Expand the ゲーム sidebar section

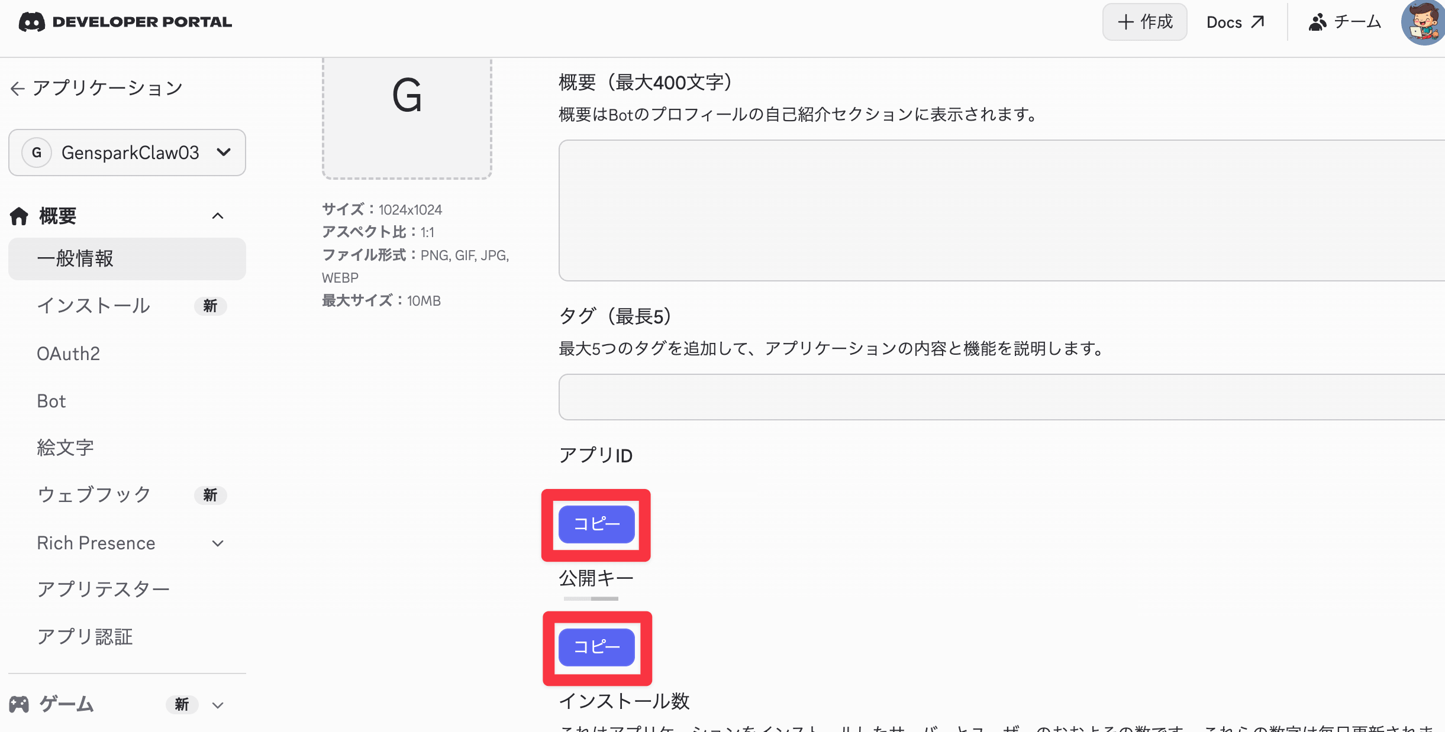coord(218,705)
